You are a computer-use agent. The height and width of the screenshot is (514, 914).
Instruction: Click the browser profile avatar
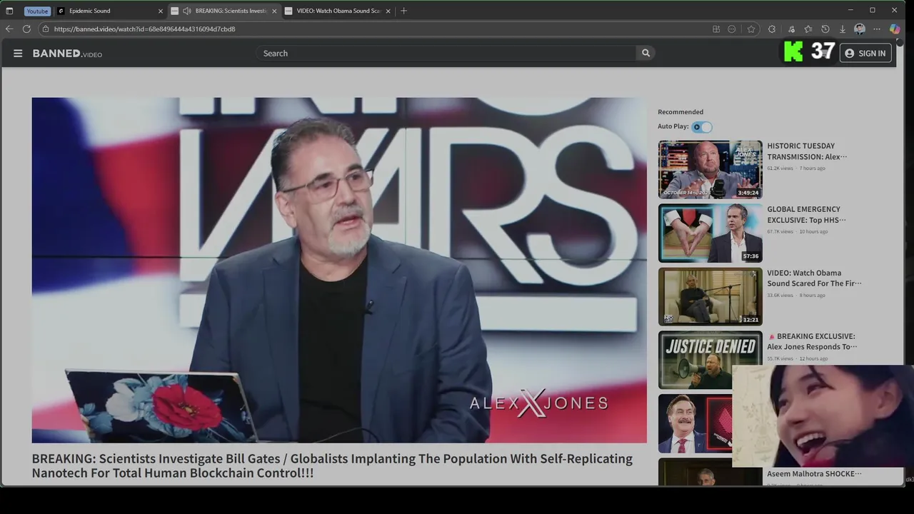click(x=860, y=29)
